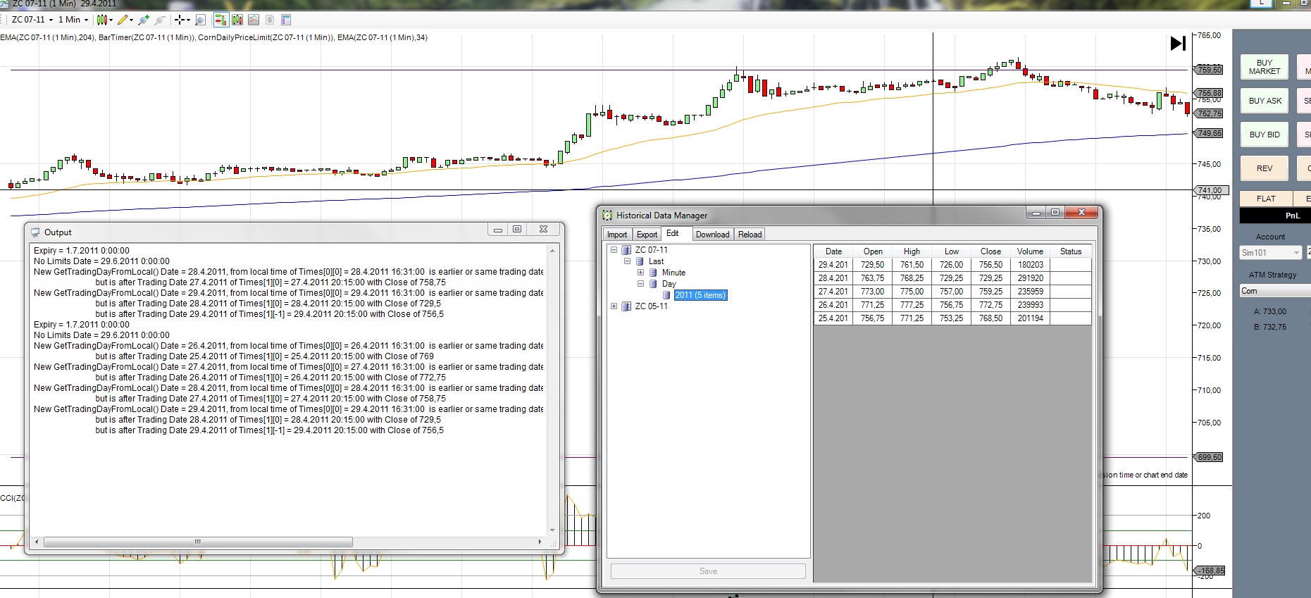Click the zoom out magnifier icon
Viewport: 1311px width, 598px height.
tap(160, 20)
